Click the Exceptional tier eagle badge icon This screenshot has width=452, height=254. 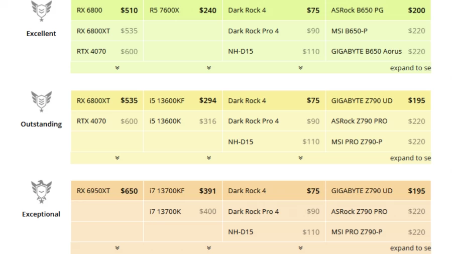tap(41, 192)
